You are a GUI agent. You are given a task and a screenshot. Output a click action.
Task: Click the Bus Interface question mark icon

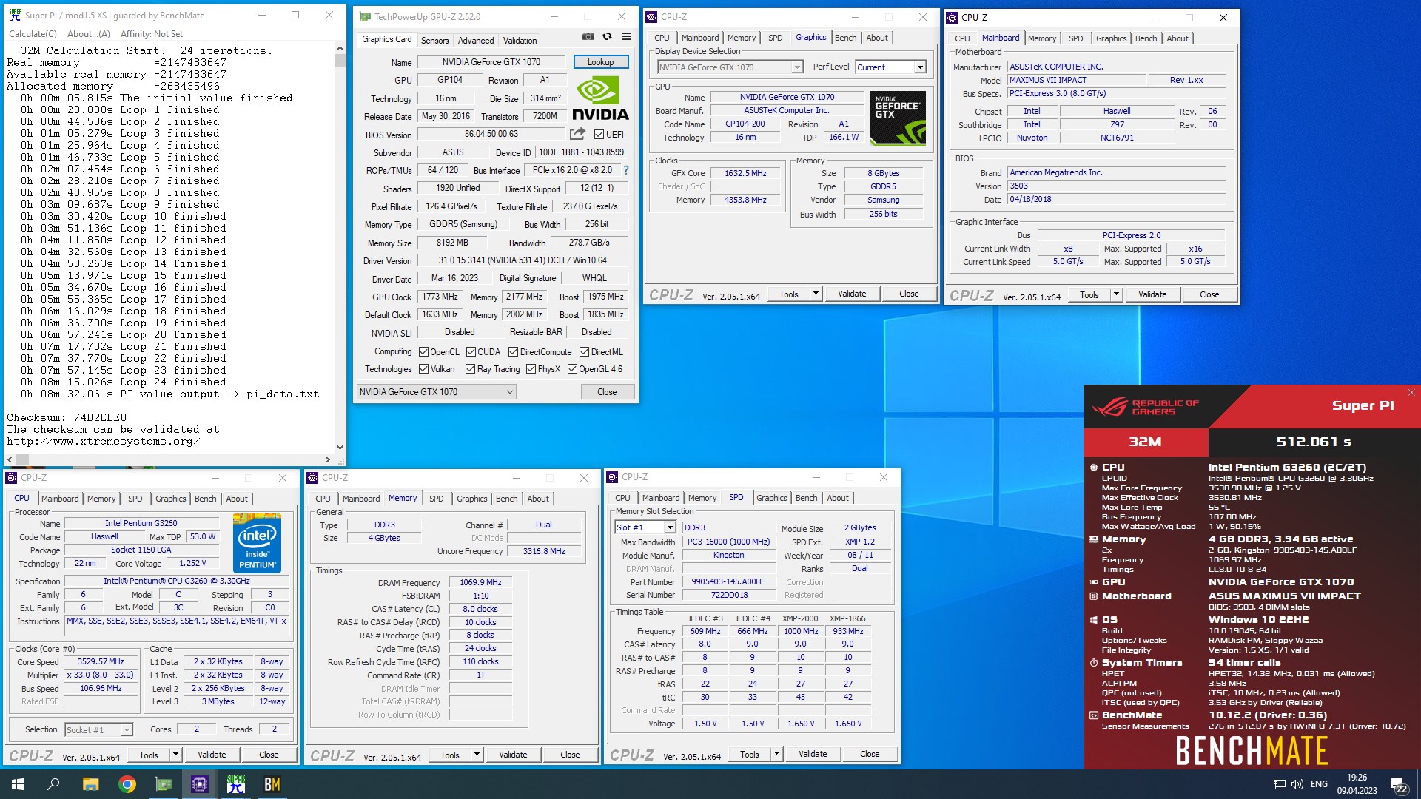point(626,170)
